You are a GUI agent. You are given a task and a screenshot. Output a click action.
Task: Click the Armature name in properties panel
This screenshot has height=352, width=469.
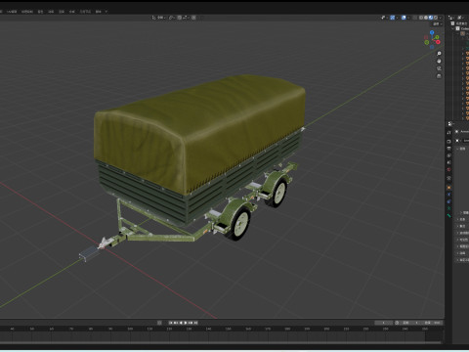tap(464, 131)
